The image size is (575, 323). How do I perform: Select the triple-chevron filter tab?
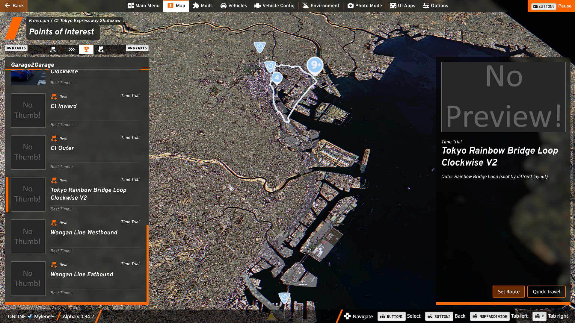[x=72, y=49]
